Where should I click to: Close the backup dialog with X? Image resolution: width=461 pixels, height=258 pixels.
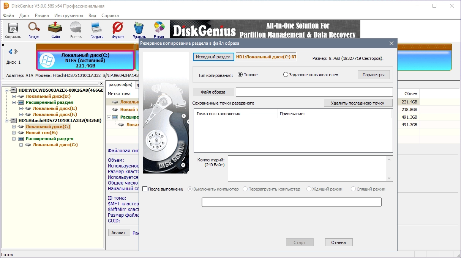(392, 43)
